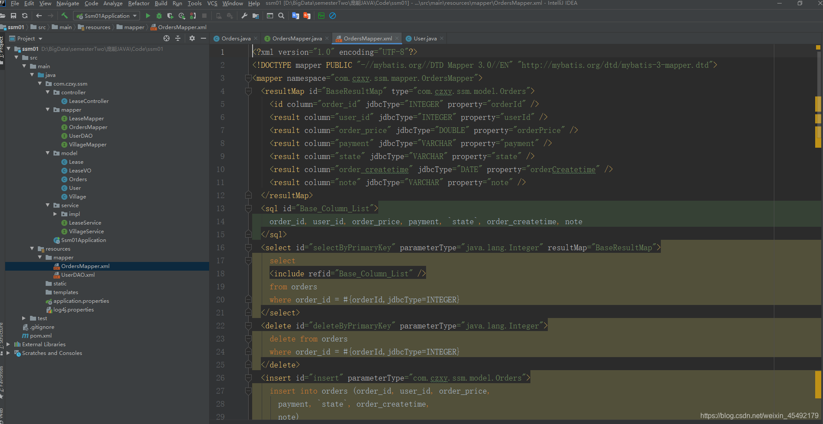
Task: Fold the sql block at line 13
Action: [248, 209]
